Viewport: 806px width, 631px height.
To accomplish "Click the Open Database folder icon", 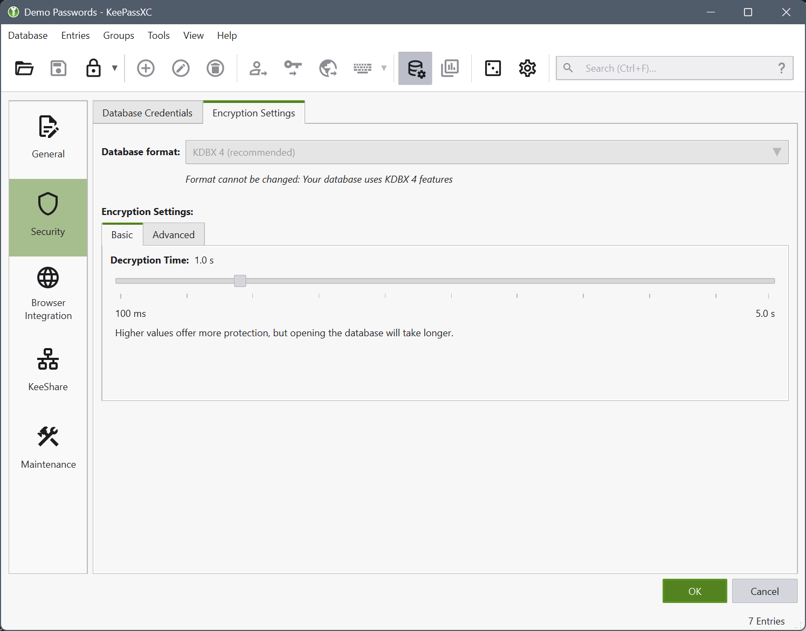I will tap(24, 68).
